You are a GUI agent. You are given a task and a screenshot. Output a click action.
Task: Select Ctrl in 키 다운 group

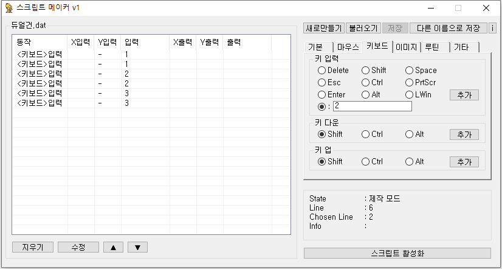(x=373, y=134)
